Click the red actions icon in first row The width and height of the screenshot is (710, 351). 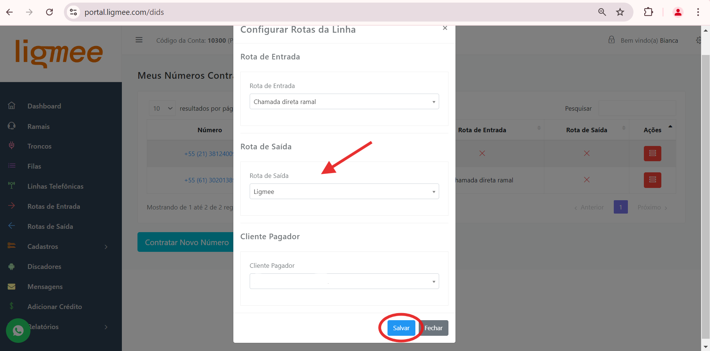coord(652,153)
